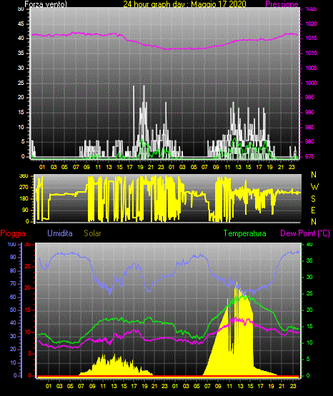This screenshot has width=333, height=396.
Task: Click the 1000 value on pressure axis
Action: tap(311, 83)
